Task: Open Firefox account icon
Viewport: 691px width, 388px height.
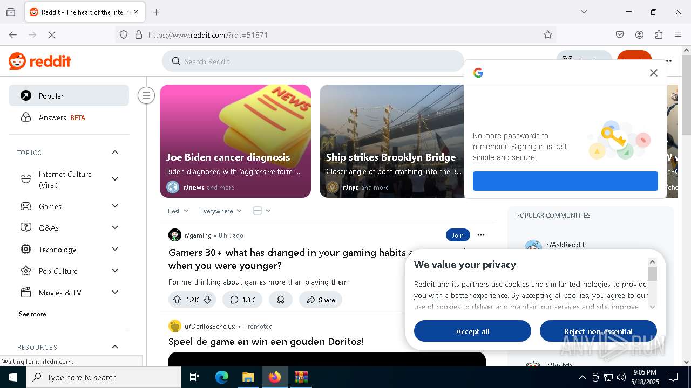Action: tap(639, 34)
